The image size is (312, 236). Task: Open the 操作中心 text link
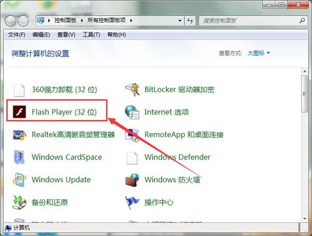click(159, 202)
